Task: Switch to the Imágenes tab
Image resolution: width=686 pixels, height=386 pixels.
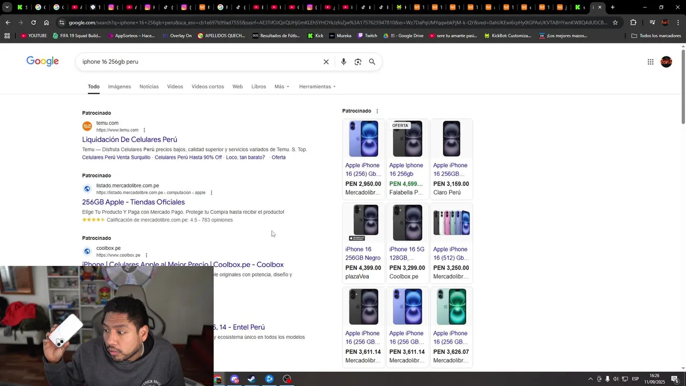Action: tap(120, 86)
